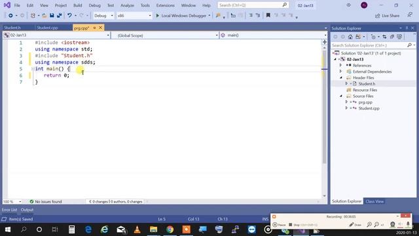The width and height of the screenshot is (419, 236).
Task: Open the Output tab
Action: pyautogui.click(x=27, y=210)
